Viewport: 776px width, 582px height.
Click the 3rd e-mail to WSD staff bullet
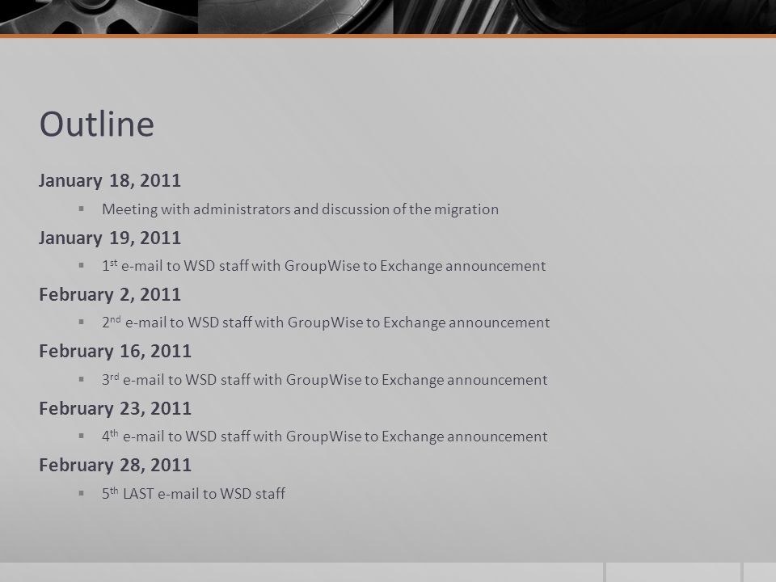325,380
